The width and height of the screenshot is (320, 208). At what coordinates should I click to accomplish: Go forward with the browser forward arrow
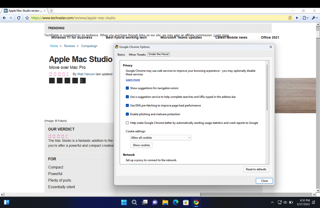tap(11, 18)
